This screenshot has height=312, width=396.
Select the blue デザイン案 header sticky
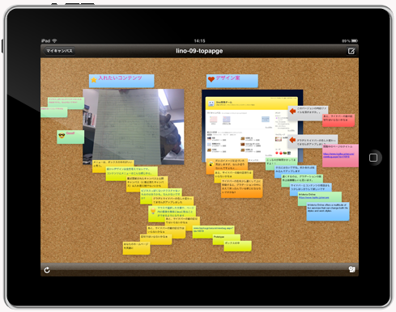tap(232, 81)
